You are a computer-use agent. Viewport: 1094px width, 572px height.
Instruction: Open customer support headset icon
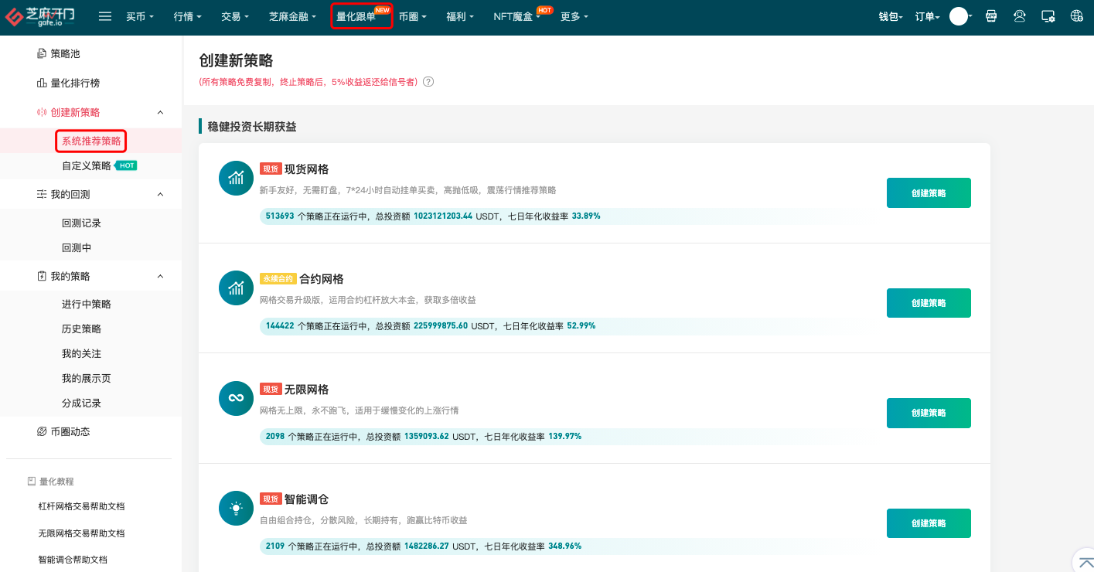pos(1020,16)
